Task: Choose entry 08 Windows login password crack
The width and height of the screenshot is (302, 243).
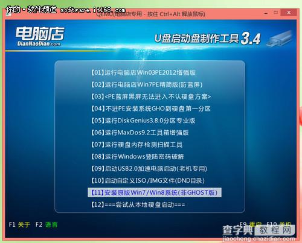Action: click(138, 157)
